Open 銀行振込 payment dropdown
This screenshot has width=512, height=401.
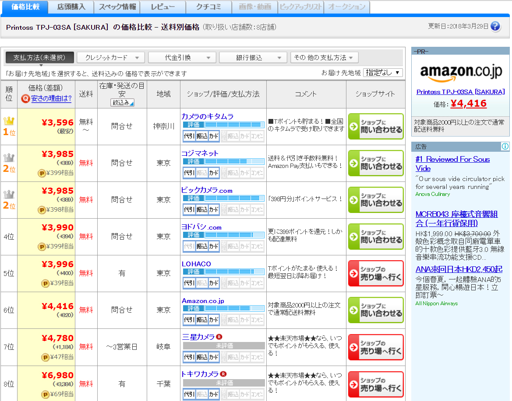253,58
